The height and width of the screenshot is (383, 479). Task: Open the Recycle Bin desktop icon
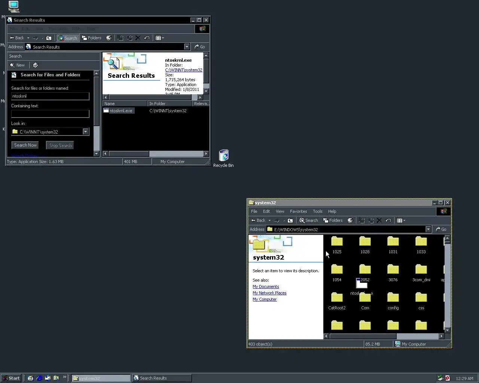click(x=223, y=158)
